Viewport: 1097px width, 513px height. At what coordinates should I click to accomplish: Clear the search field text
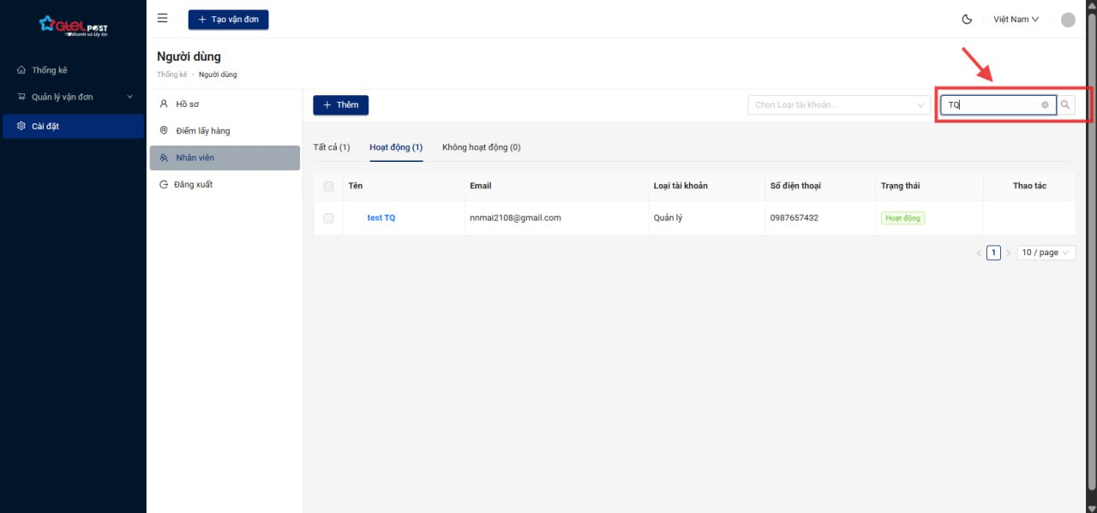1045,105
